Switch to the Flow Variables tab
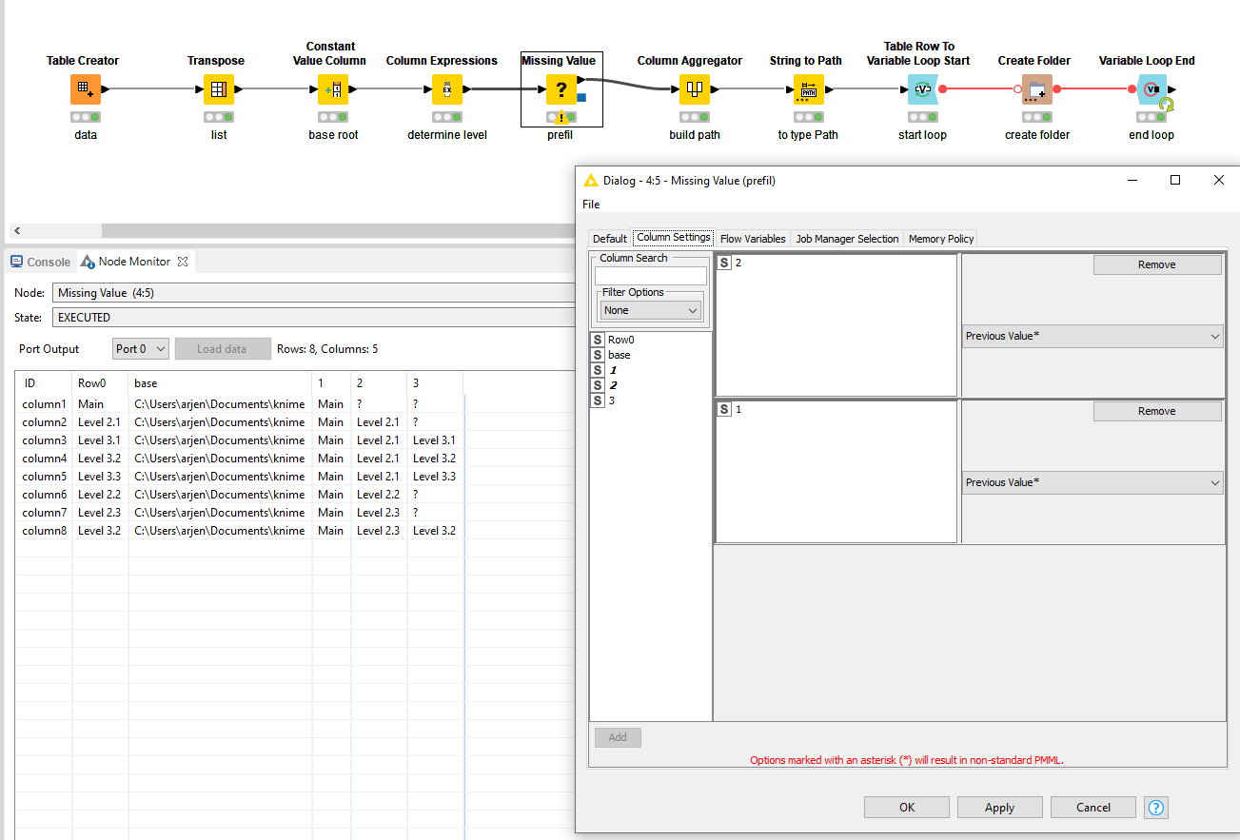 753,238
